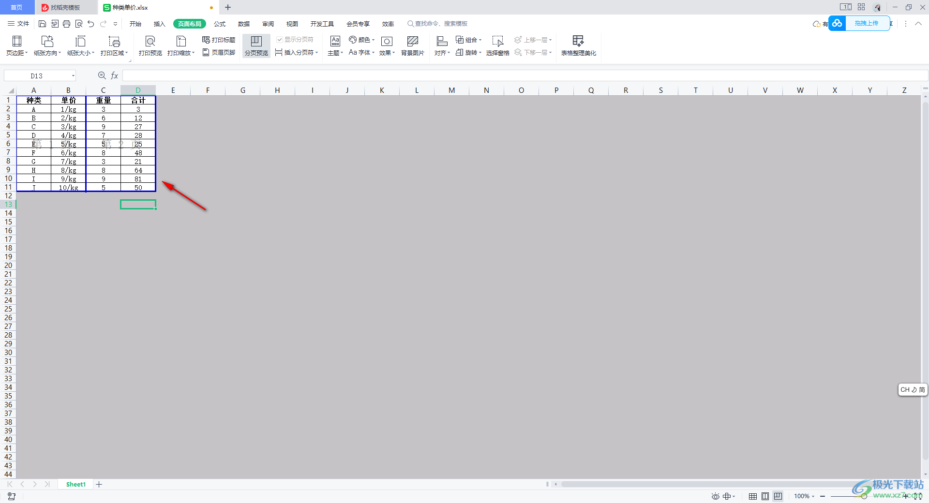
Task: Click the 背景图片 background image icon
Action: 413,46
